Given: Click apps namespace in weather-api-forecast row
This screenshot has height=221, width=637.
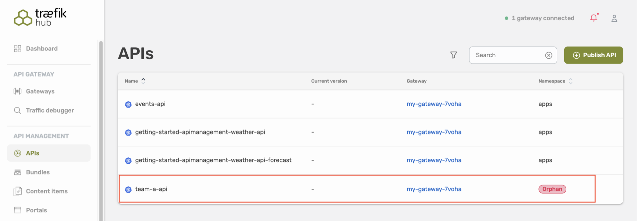Looking at the screenshot, I should [x=545, y=160].
